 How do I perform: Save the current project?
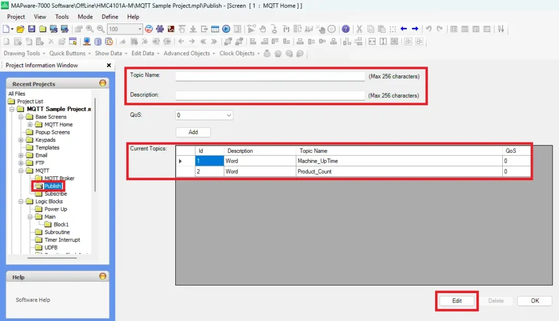pyautogui.click(x=32, y=29)
